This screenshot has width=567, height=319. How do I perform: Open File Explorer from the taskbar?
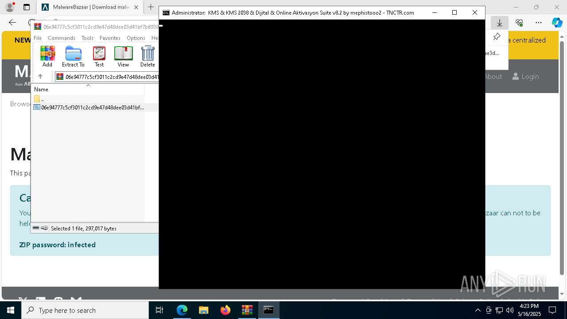click(203, 310)
